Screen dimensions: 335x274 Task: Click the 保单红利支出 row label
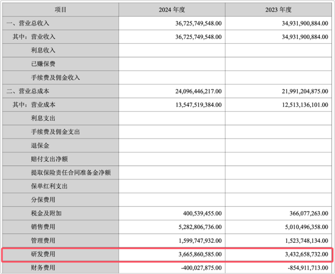(49, 186)
